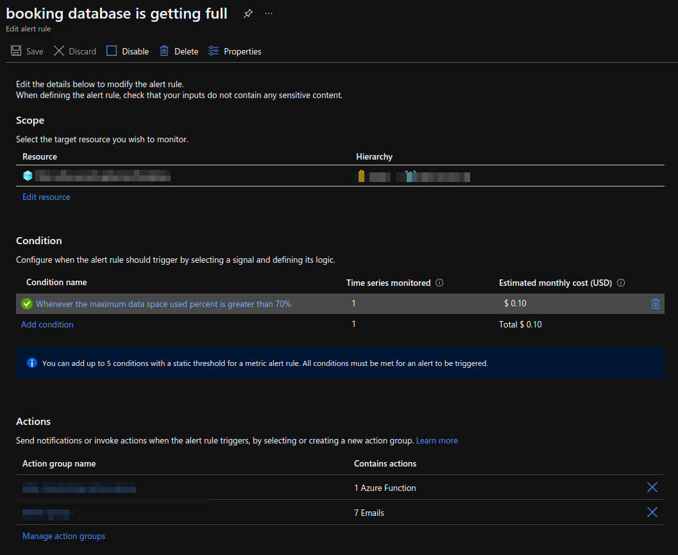Remove the Azure Function action group
The image size is (678, 555).
pos(652,487)
